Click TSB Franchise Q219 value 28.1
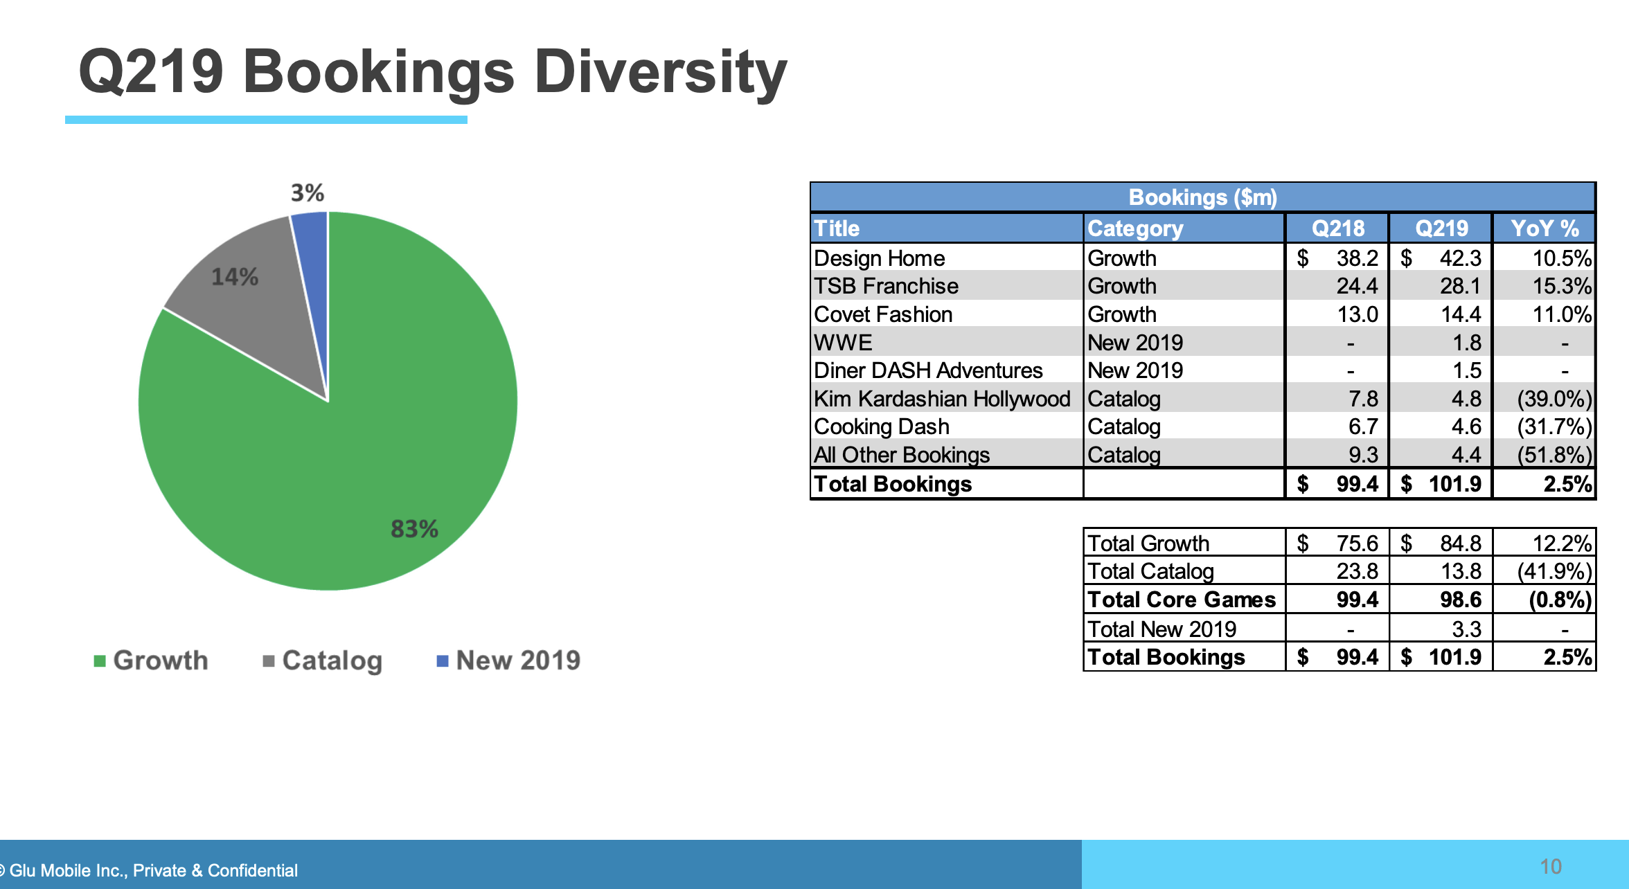The height and width of the screenshot is (889, 1629). tap(1460, 286)
